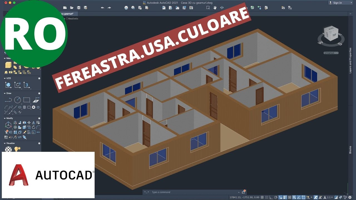This screenshot has width=356, height=200.
Task: Toggle Lineweight display in the status bar
Action: 285,197
